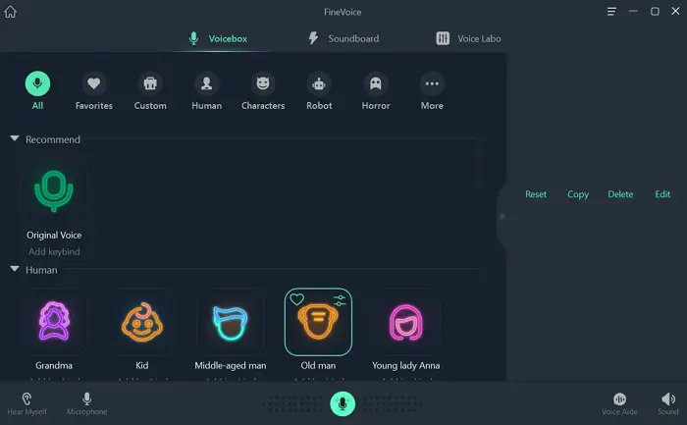Maximize the FineVoice window
The width and height of the screenshot is (687, 425).
pyautogui.click(x=655, y=12)
